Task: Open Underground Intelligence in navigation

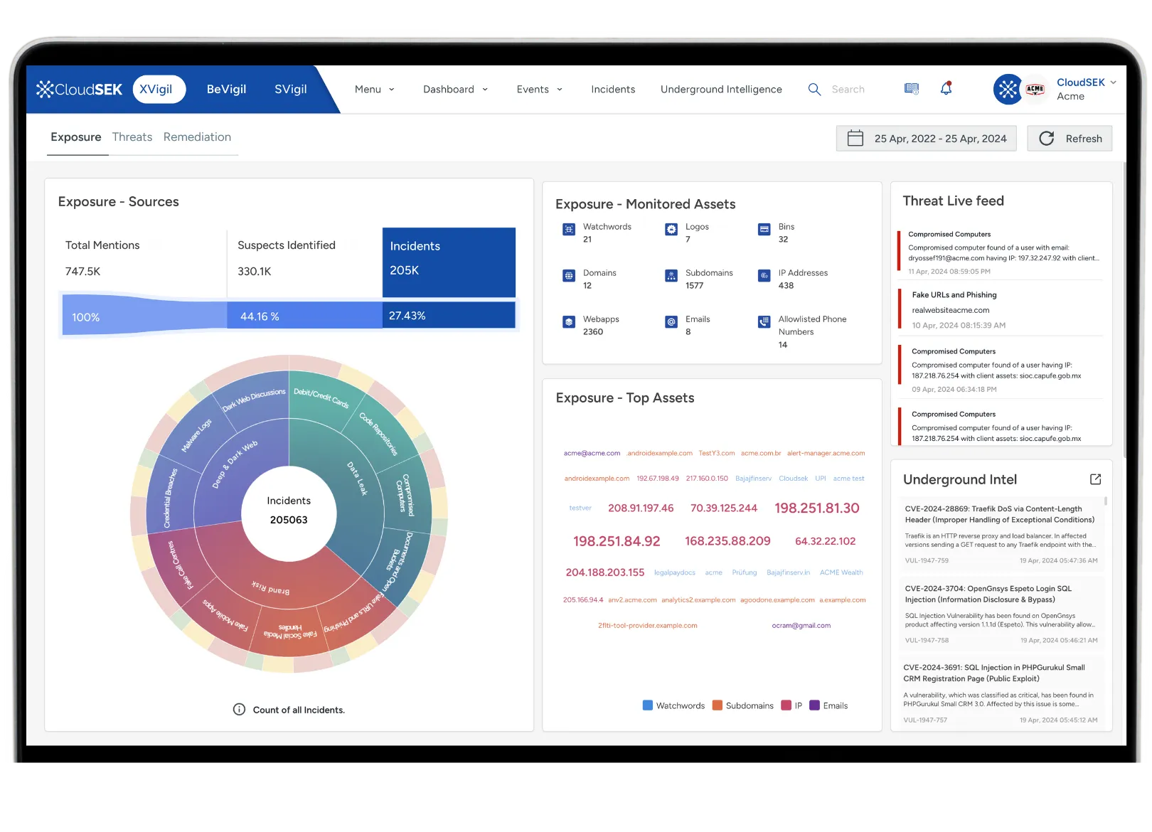Action: [721, 90]
